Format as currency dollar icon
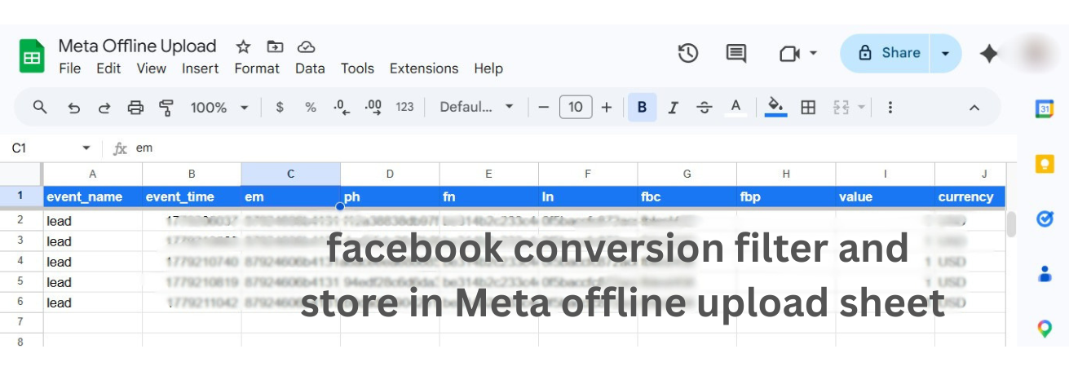This screenshot has height=371, width=1069. pos(280,107)
